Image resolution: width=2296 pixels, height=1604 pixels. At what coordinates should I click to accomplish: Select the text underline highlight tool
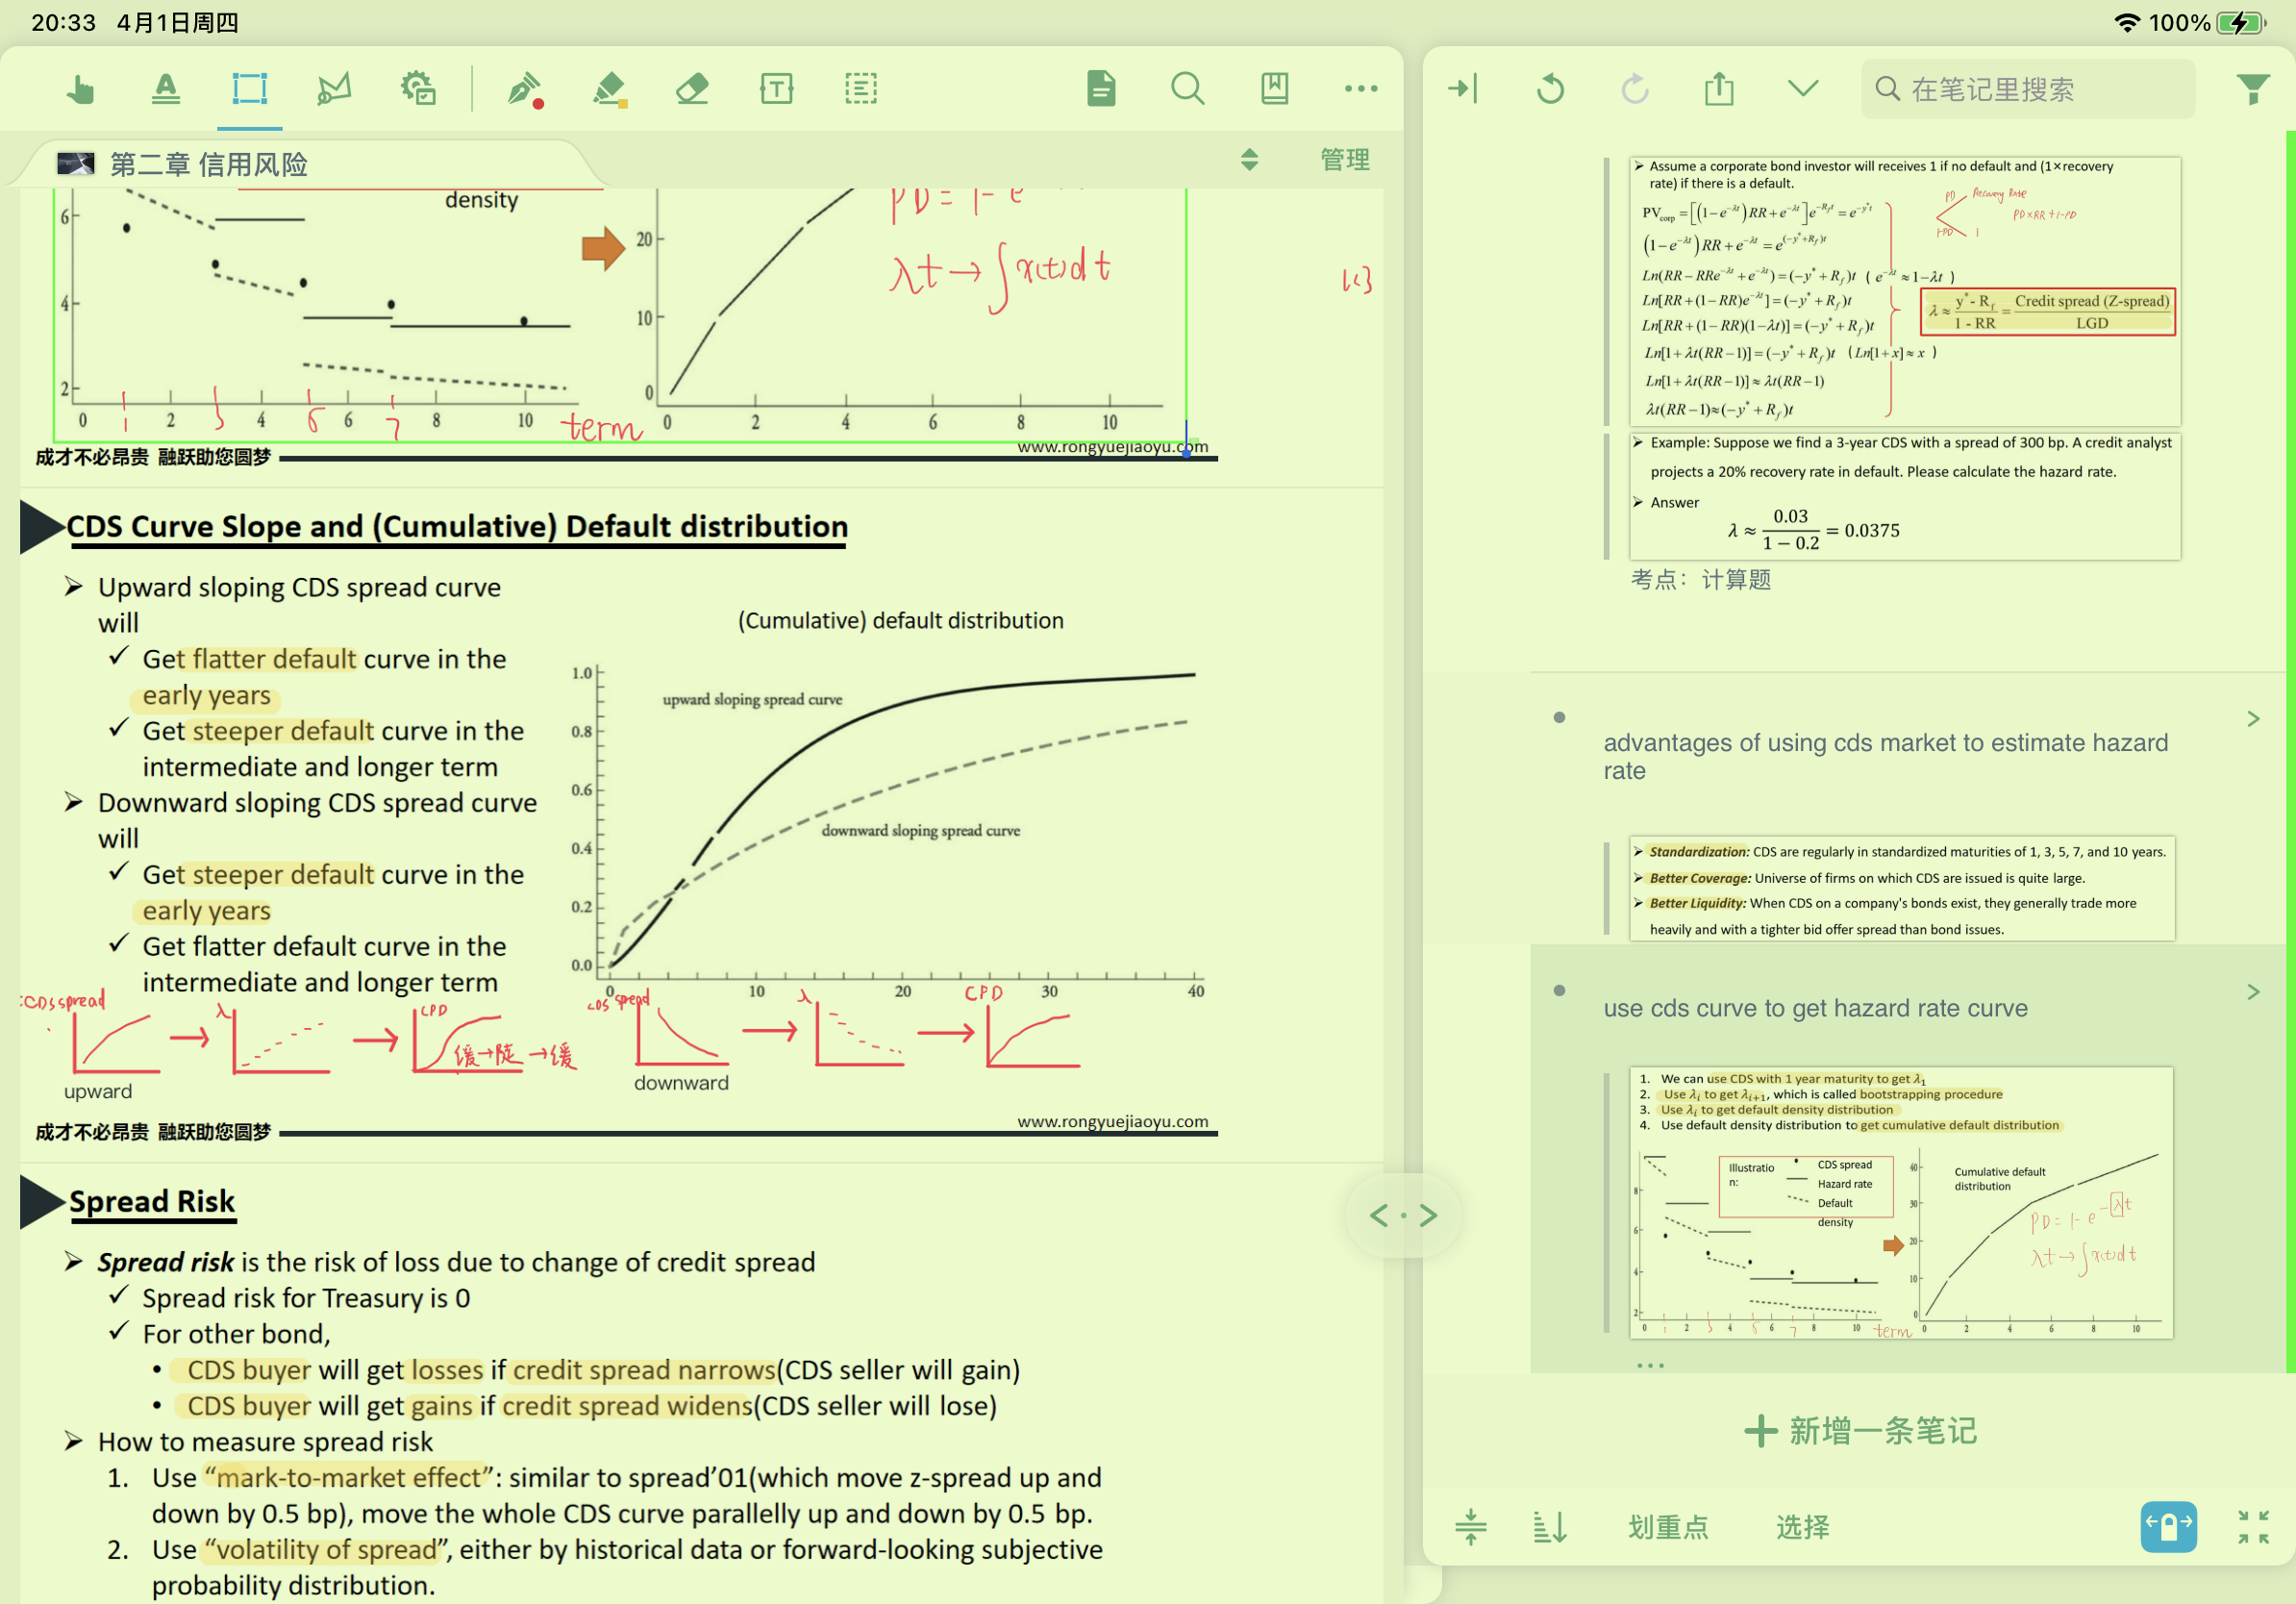pyautogui.click(x=165, y=89)
